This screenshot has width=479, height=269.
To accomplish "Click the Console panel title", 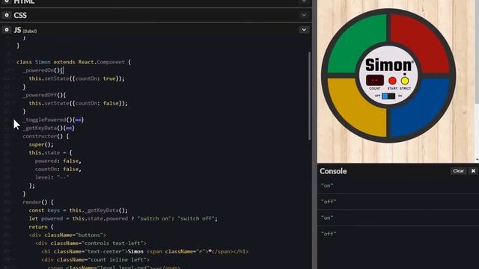I will pos(333,171).
